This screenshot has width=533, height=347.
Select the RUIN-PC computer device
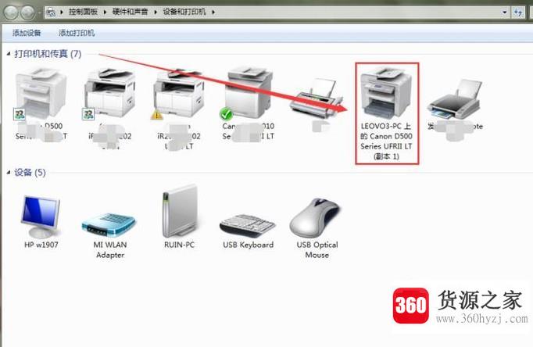179,216
